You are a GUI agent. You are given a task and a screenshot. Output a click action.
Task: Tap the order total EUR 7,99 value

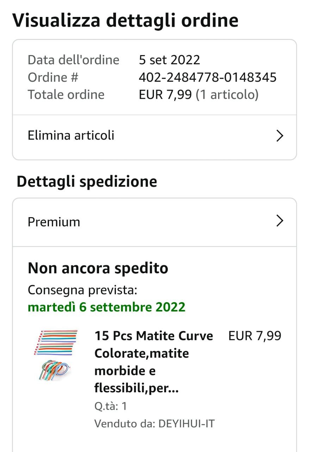tap(165, 95)
